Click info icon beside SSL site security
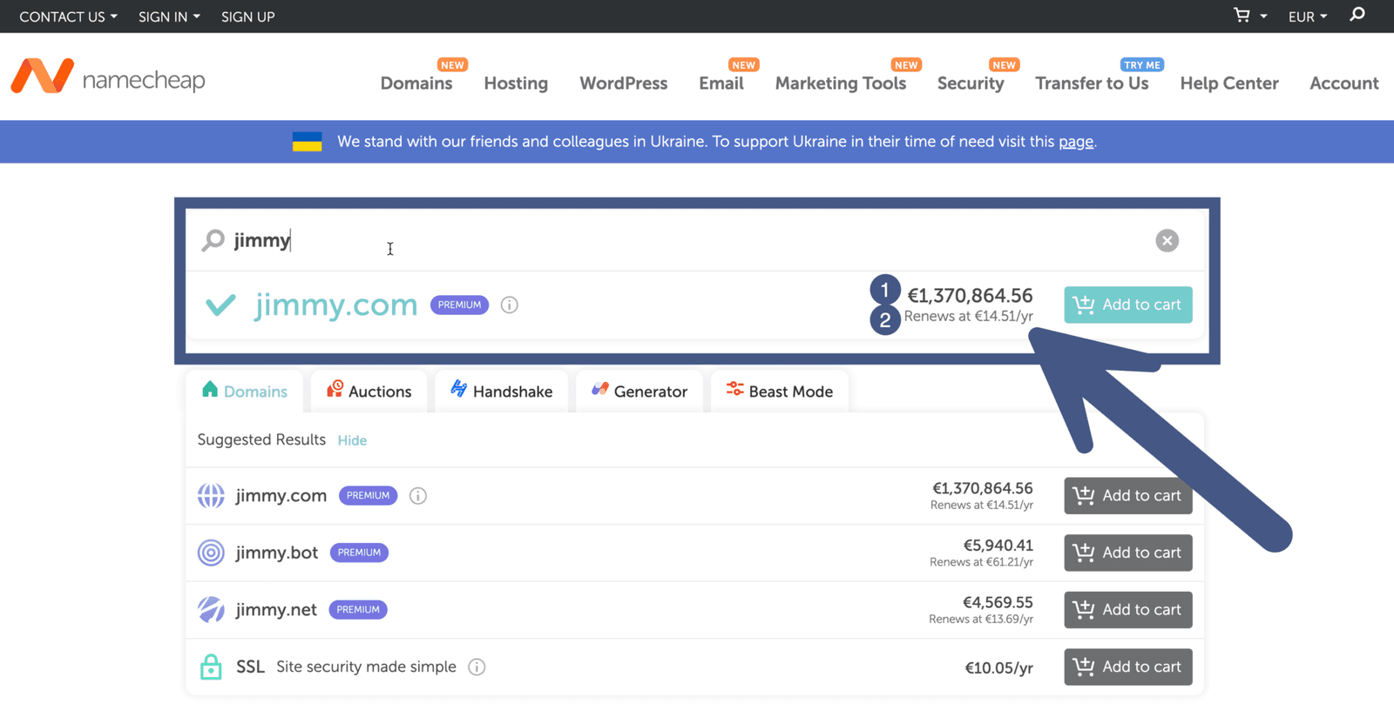 point(477,667)
